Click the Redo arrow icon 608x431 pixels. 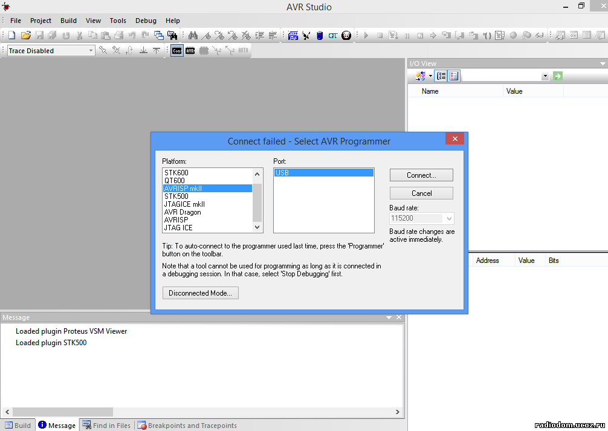pos(146,35)
